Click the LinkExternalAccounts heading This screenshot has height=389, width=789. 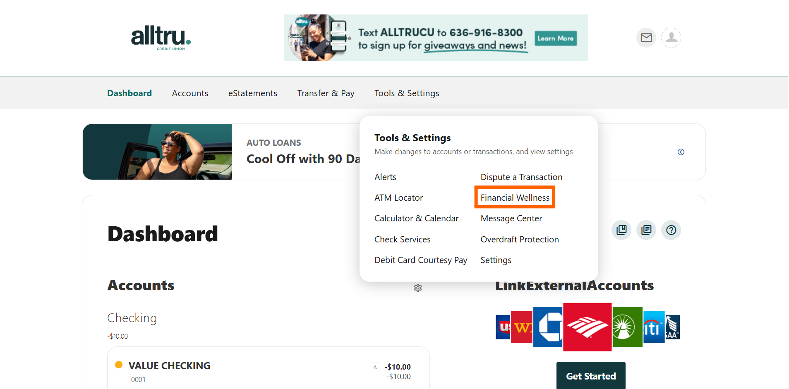pyautogui.click(x=575, y=286)
